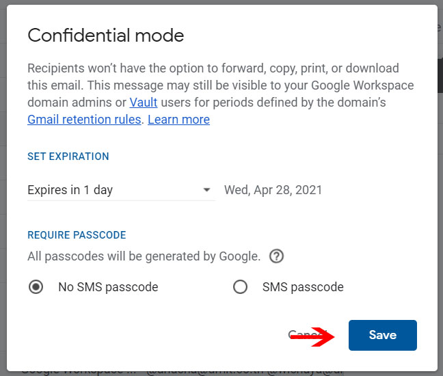Click the 'SMS passcode' label text
443x376 pixels.
coord(303,287)
